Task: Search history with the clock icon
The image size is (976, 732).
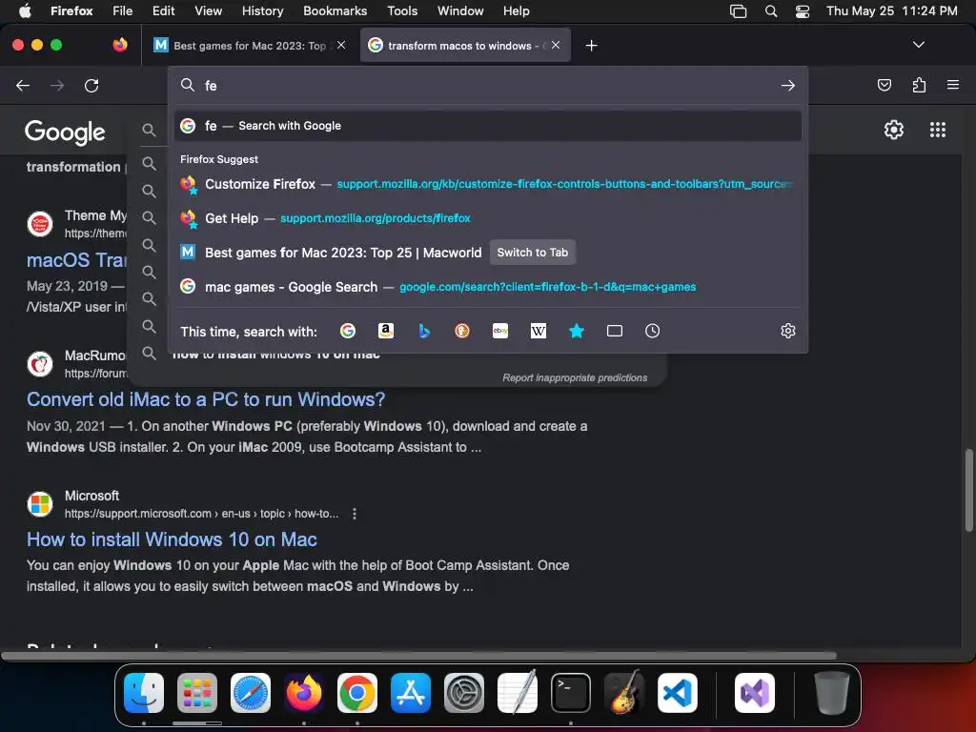Action: pyautogui.click(x=652, y=331)
